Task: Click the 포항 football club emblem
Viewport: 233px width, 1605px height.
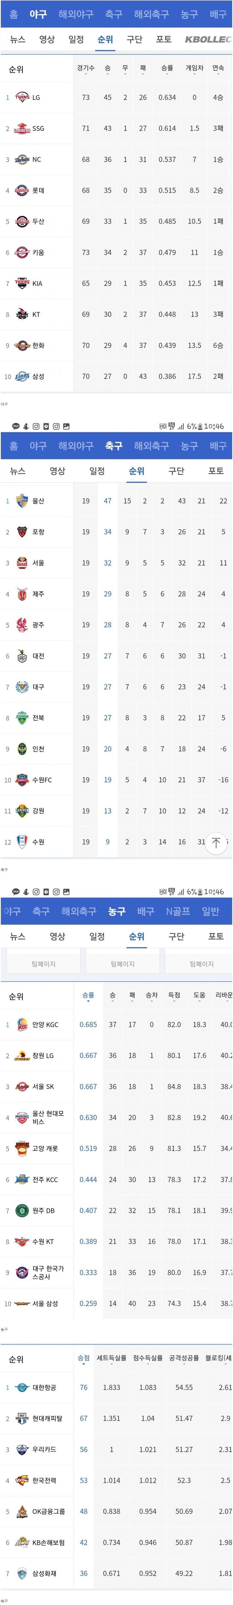Action: click(x=22, y=532)
